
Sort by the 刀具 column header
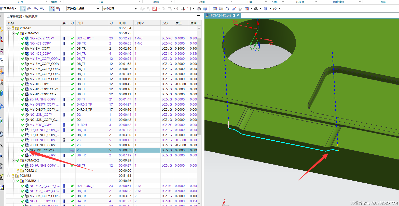(92, 23)
